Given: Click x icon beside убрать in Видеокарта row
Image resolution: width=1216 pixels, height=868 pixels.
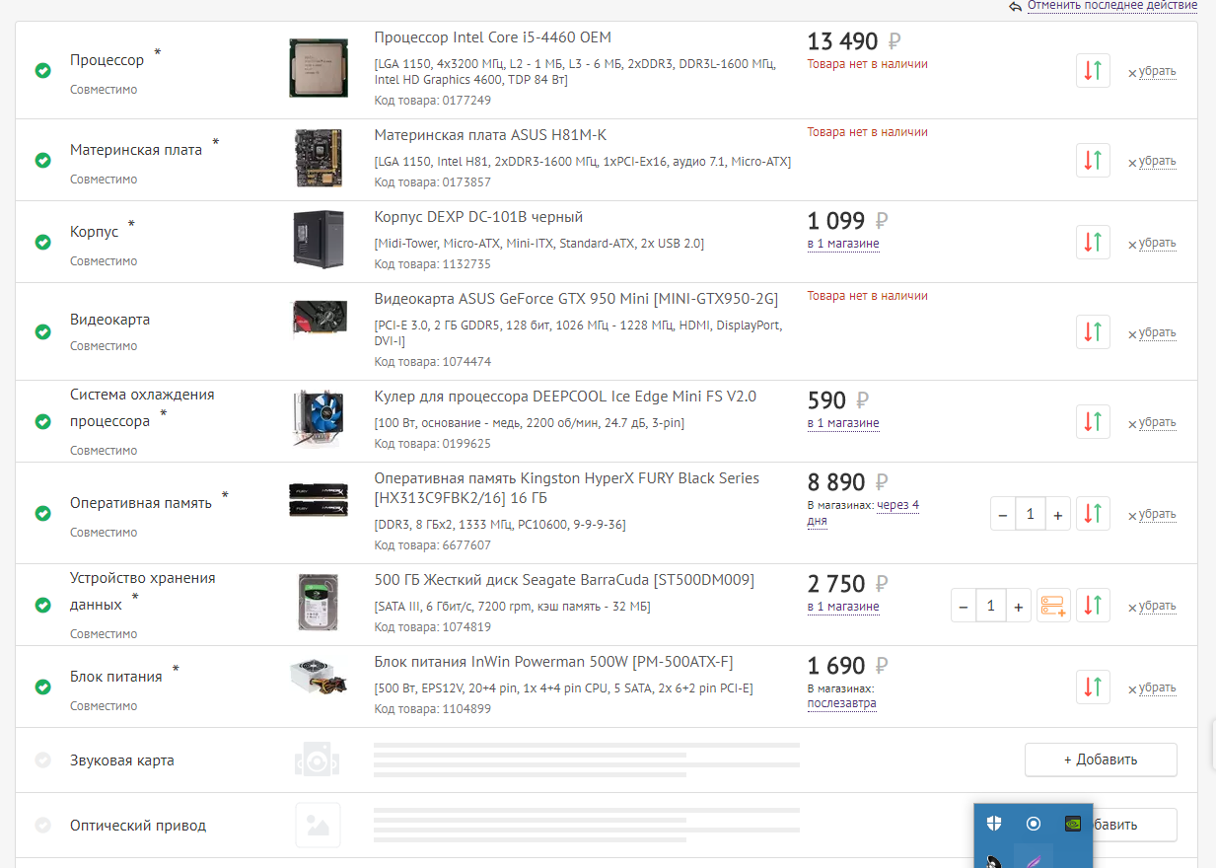Looking at the screenshot, I should coord(1132,334).
